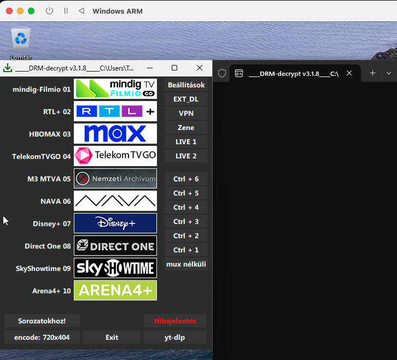
Task: Exit the DRM-decrypt application
Action: 112,337
